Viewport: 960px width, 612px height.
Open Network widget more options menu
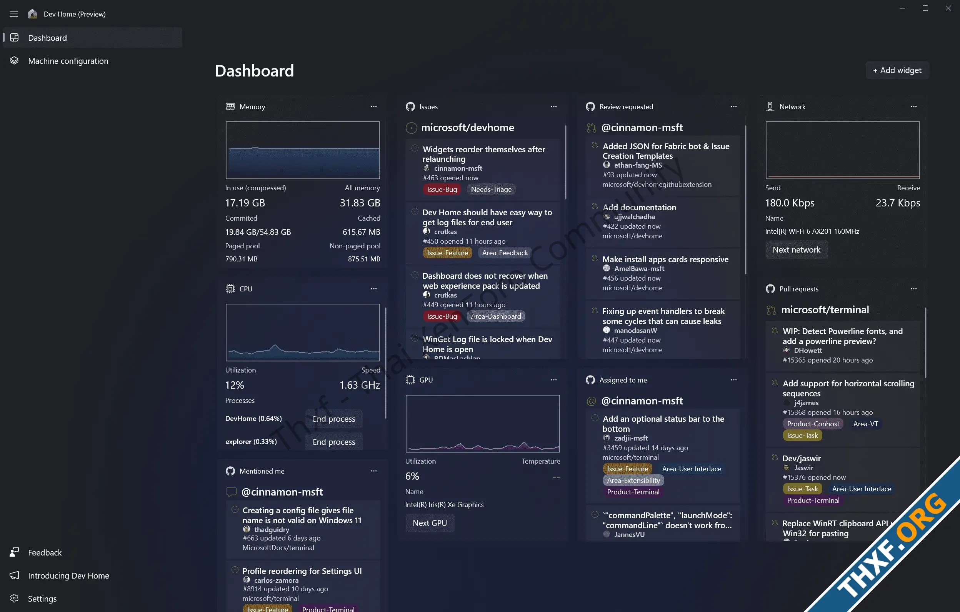click(914, 106)
